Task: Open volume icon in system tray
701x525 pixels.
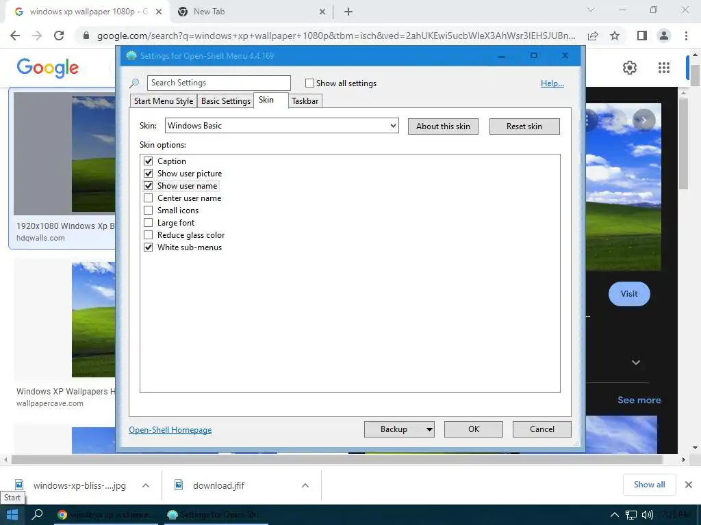Action: coord(648,515)
